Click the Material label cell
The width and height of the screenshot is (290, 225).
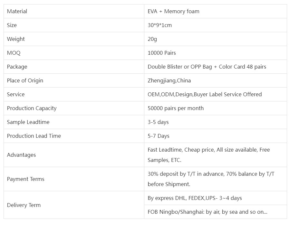click(74, 11)
